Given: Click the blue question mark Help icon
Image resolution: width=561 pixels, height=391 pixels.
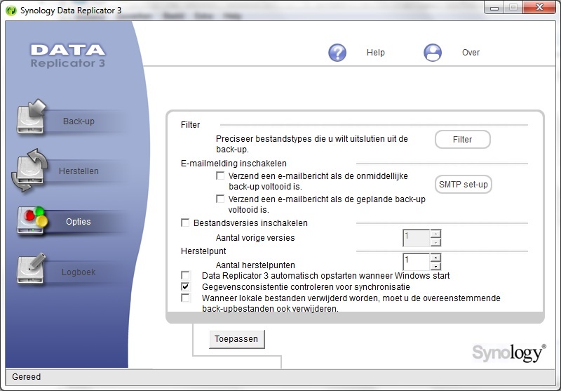Looking at the screenshot, I should [337, 53].
